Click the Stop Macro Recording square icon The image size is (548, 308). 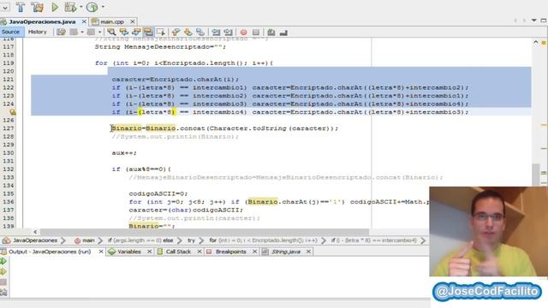point(256,33)
